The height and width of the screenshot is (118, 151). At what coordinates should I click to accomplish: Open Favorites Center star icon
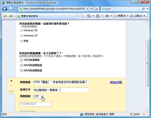pyautogui.click(x=5, y=16)
